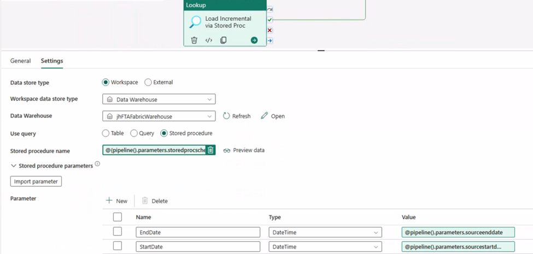Click the magnifier icon on Lookup activity

195,22
